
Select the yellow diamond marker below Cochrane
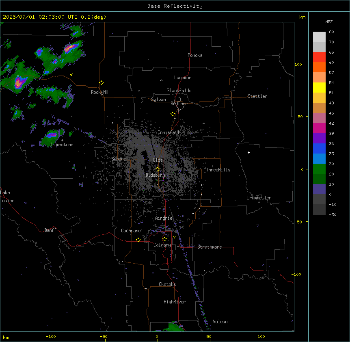[138, 240]
